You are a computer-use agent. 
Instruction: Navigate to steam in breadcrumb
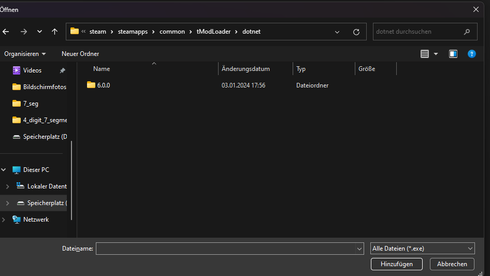click(x=98, y=32)
